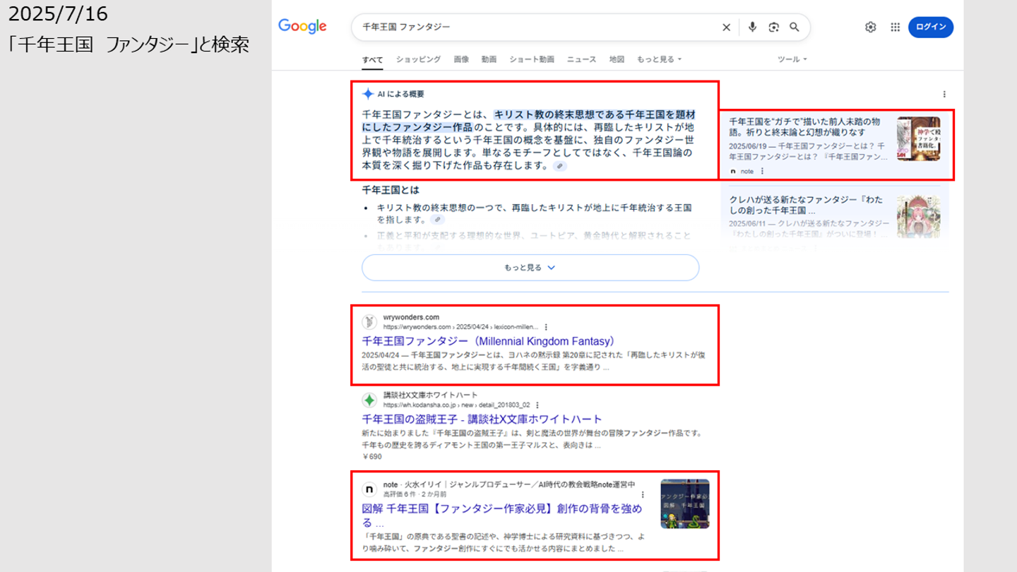The image size is (1017, 572).
Task: Select the すべて tab
Action: 373,60
